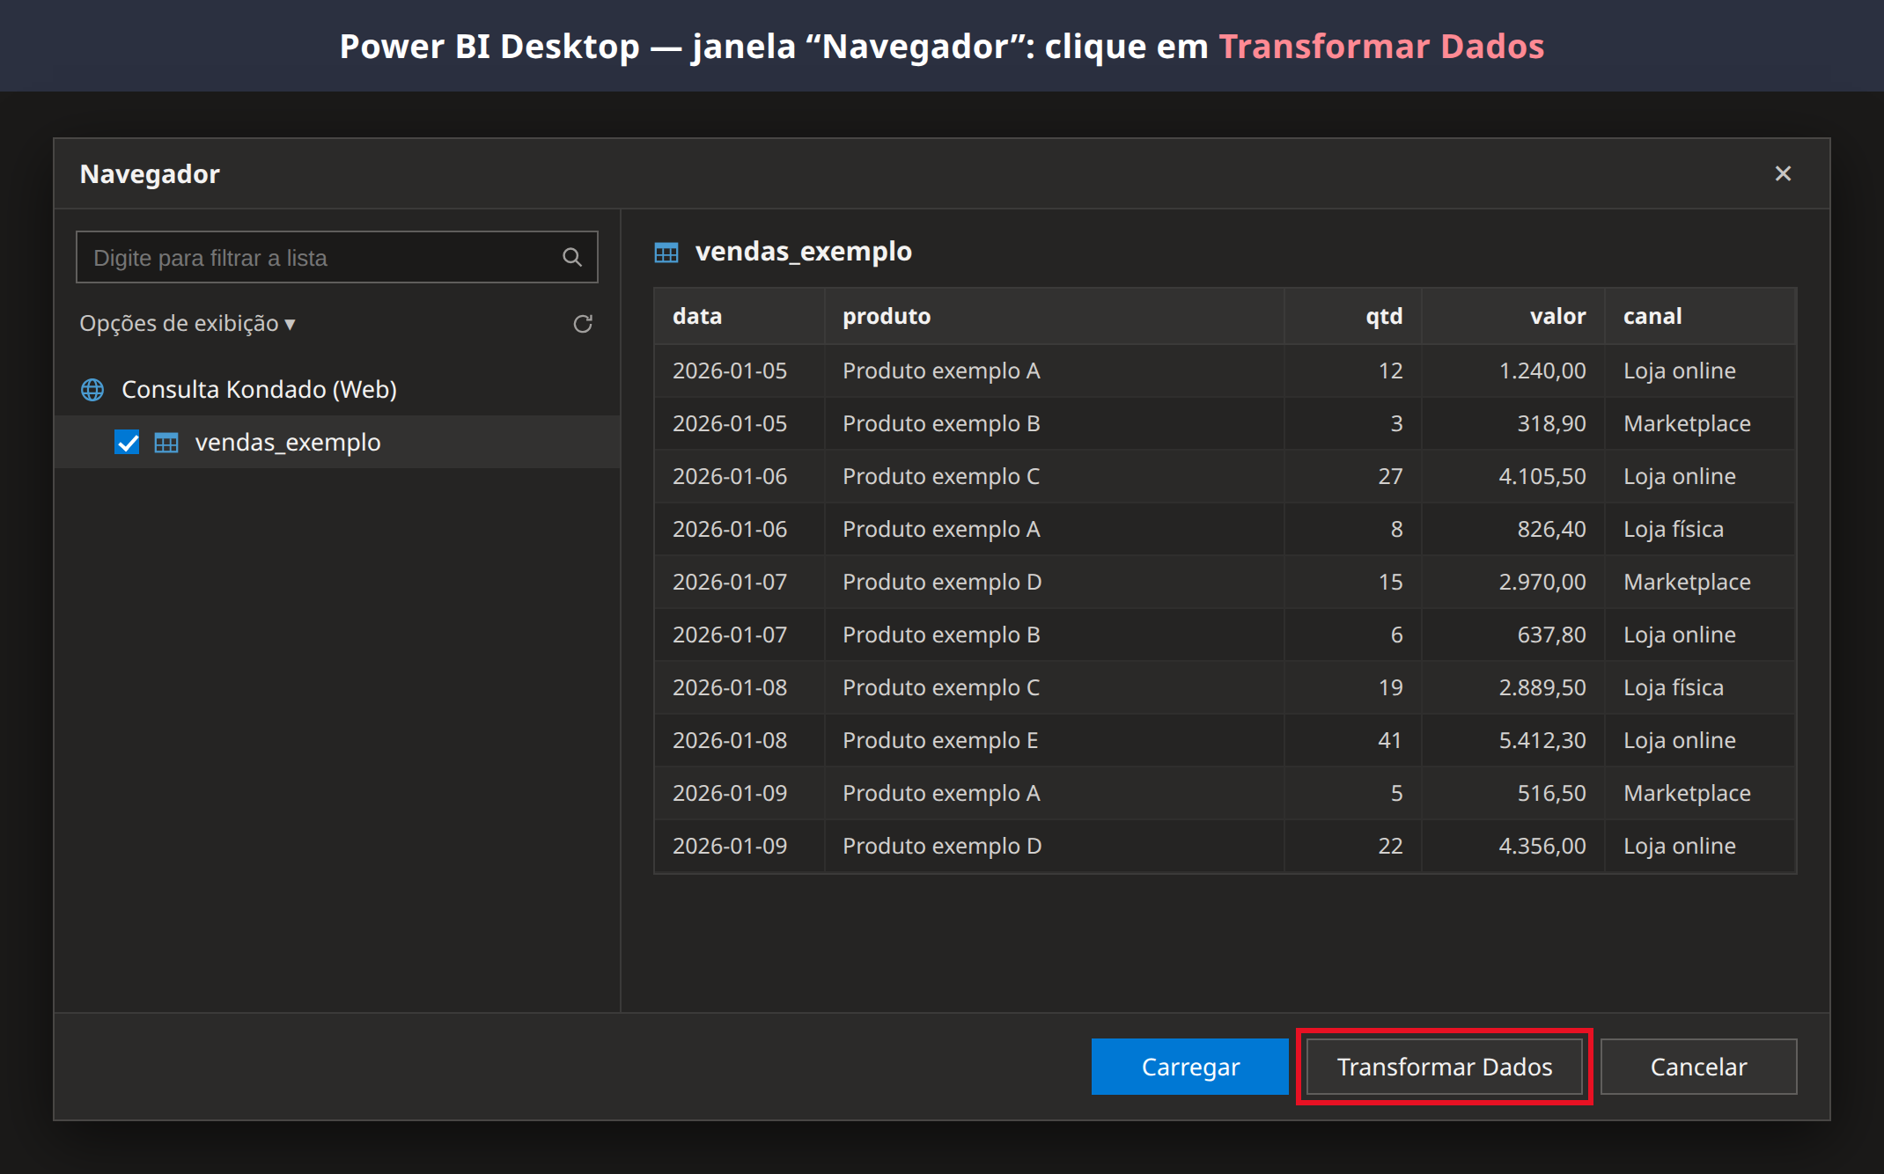Close the Navegador dialog
The height and width of the screenshot is (1174, 1884).
1783,173
